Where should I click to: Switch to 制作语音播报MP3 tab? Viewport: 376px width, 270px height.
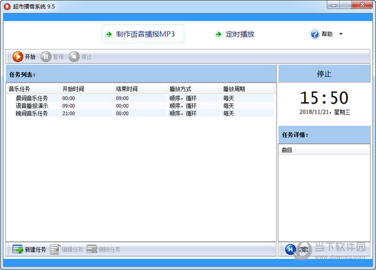[143, 34]
